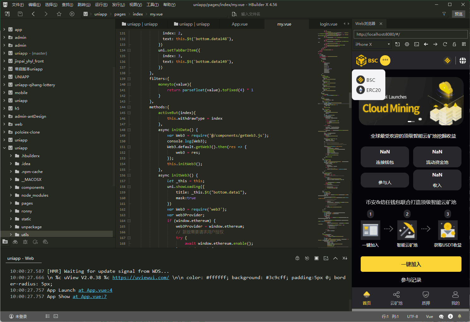Image resolution: width=470 pixels, height=322 pixels.
Task: Open browser devtools console icon
Action: tap(417, 44)
